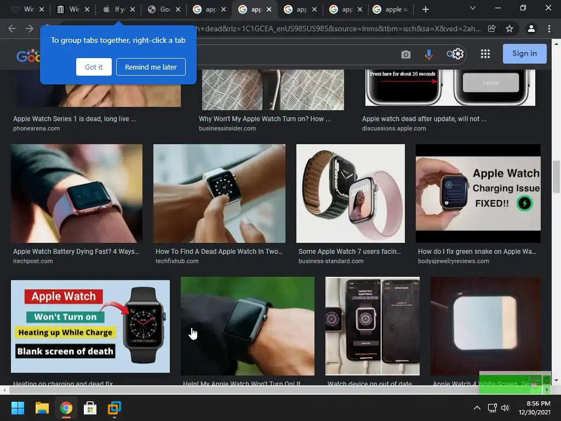Select white screen watch thumbnail
561x421 pixels.
(485, 326)
